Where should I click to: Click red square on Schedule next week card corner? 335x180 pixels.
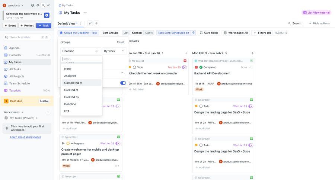(185, 61)
